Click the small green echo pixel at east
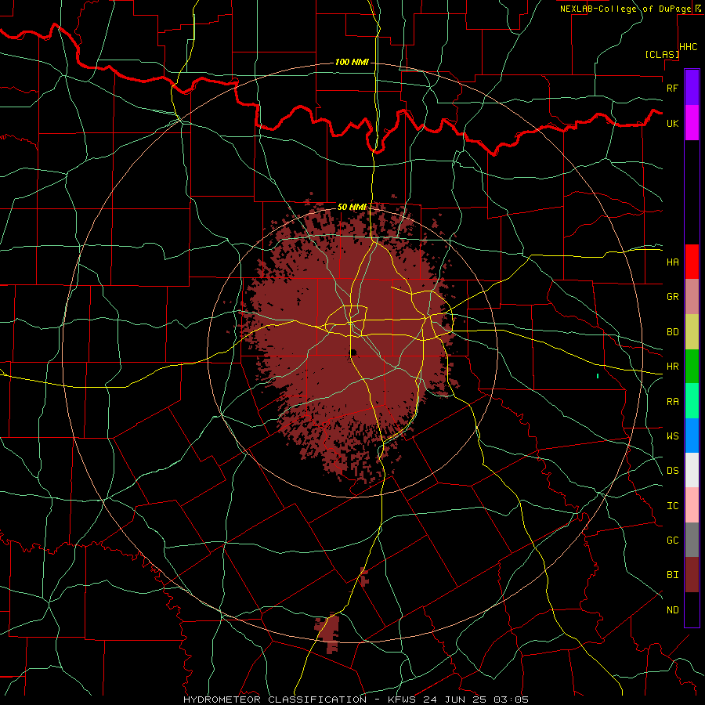Screen dimensions: 705x705 tap(598, 376)
